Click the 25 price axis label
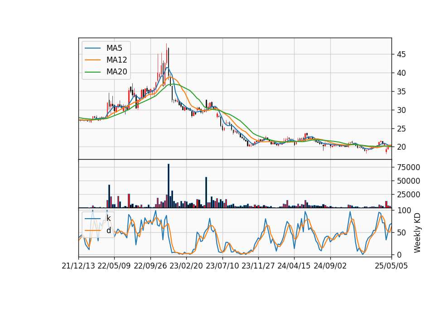Screen dimensions: 435x313 point(401,129)
